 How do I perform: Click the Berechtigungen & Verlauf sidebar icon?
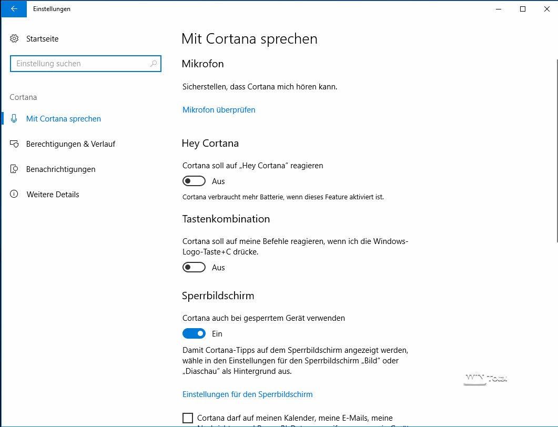coord(15,144)
